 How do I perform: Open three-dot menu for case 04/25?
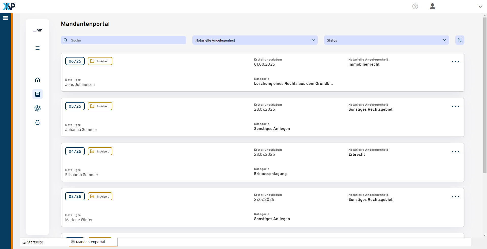455,152
